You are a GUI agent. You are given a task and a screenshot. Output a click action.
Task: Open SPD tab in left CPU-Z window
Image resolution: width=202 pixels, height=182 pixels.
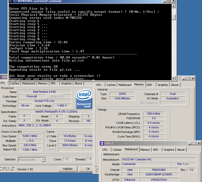point(53,83)
